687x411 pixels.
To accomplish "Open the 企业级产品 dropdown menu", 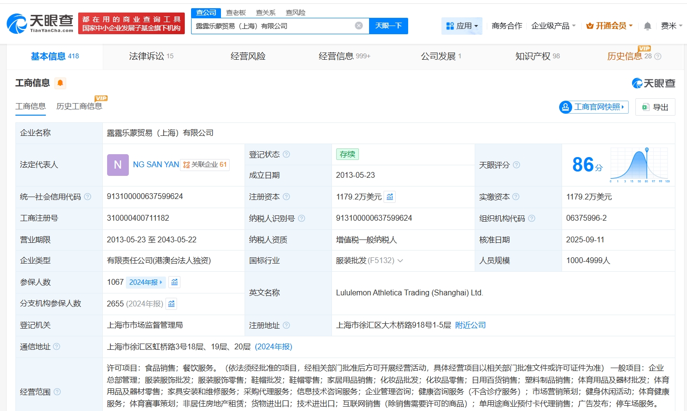I will click(x=553, y=26).
